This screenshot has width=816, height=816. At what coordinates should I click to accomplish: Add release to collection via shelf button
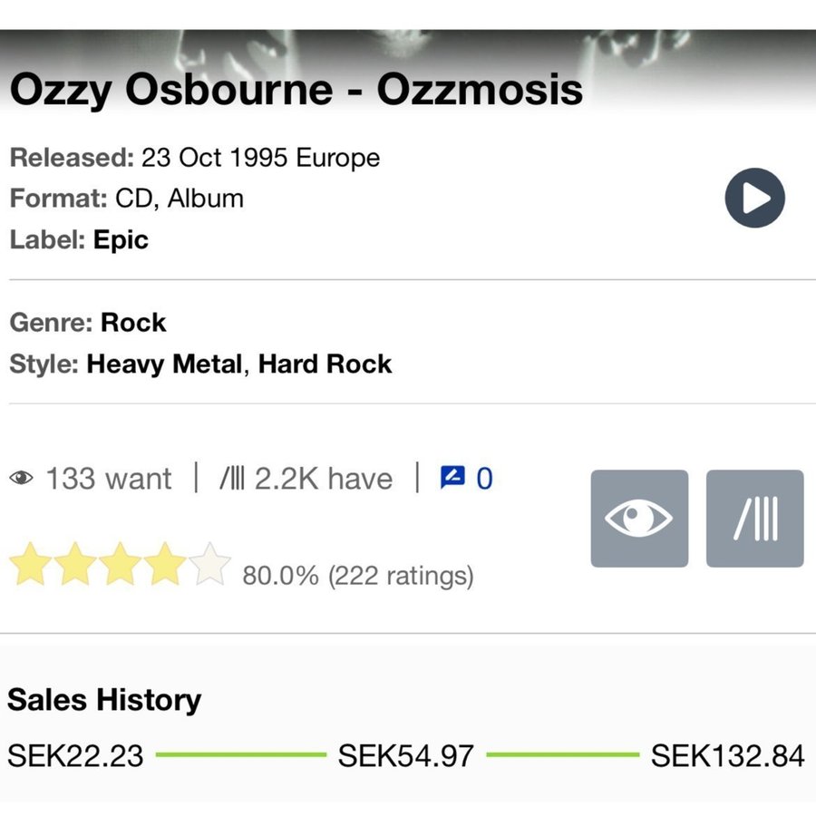pos(754,519)
